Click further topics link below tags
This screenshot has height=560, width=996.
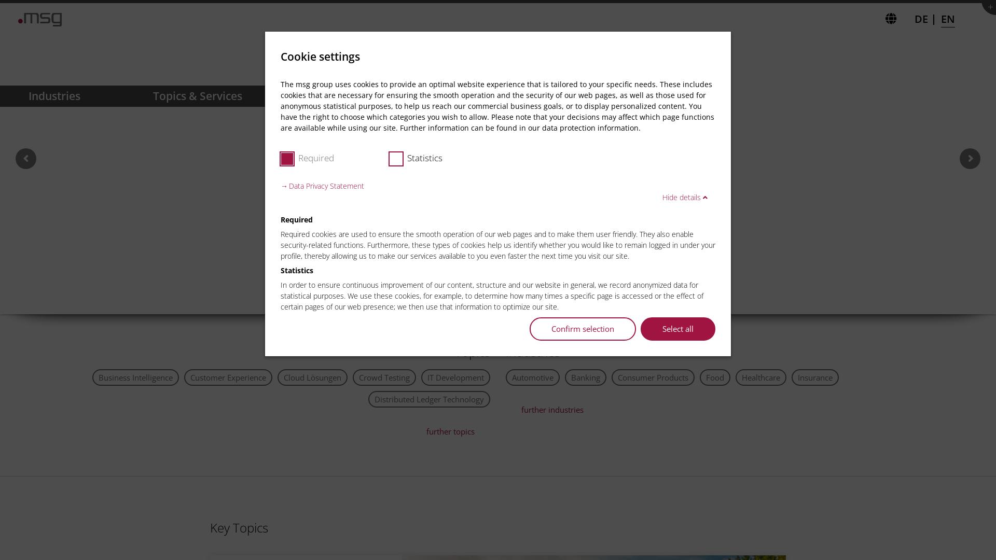pyautogui.click(x=450, y=431)
